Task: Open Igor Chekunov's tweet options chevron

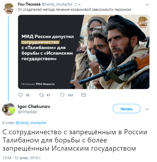Action: tap(147, 109)
